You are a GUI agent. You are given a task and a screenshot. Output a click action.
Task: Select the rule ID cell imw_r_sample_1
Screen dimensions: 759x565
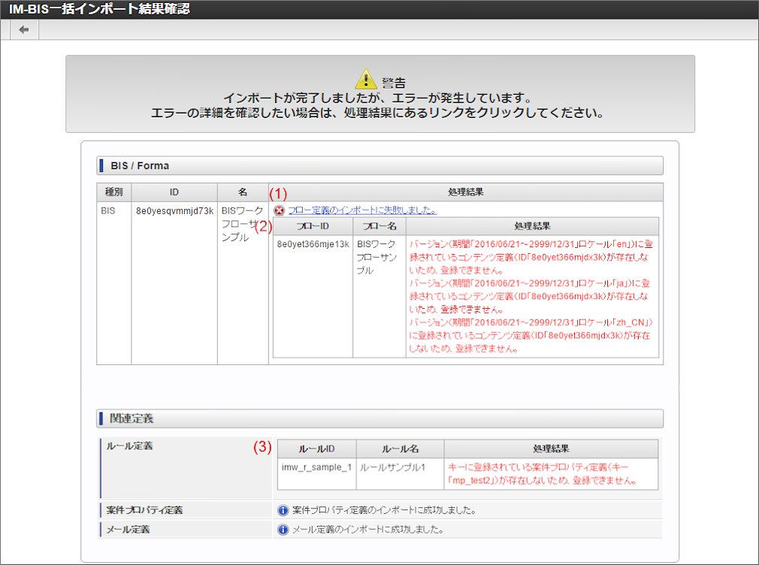[316, 467]
